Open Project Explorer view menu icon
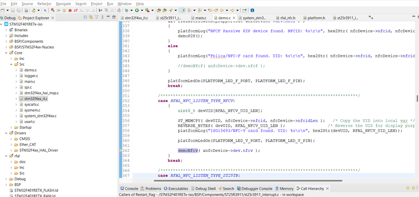 click(x=102, y=18)
